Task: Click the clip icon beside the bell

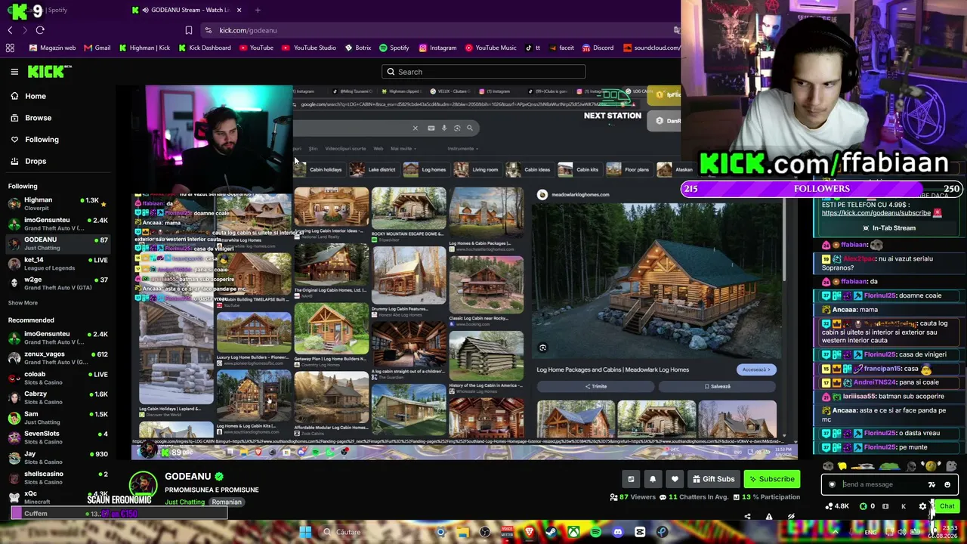Action: [x=631, y=479]
